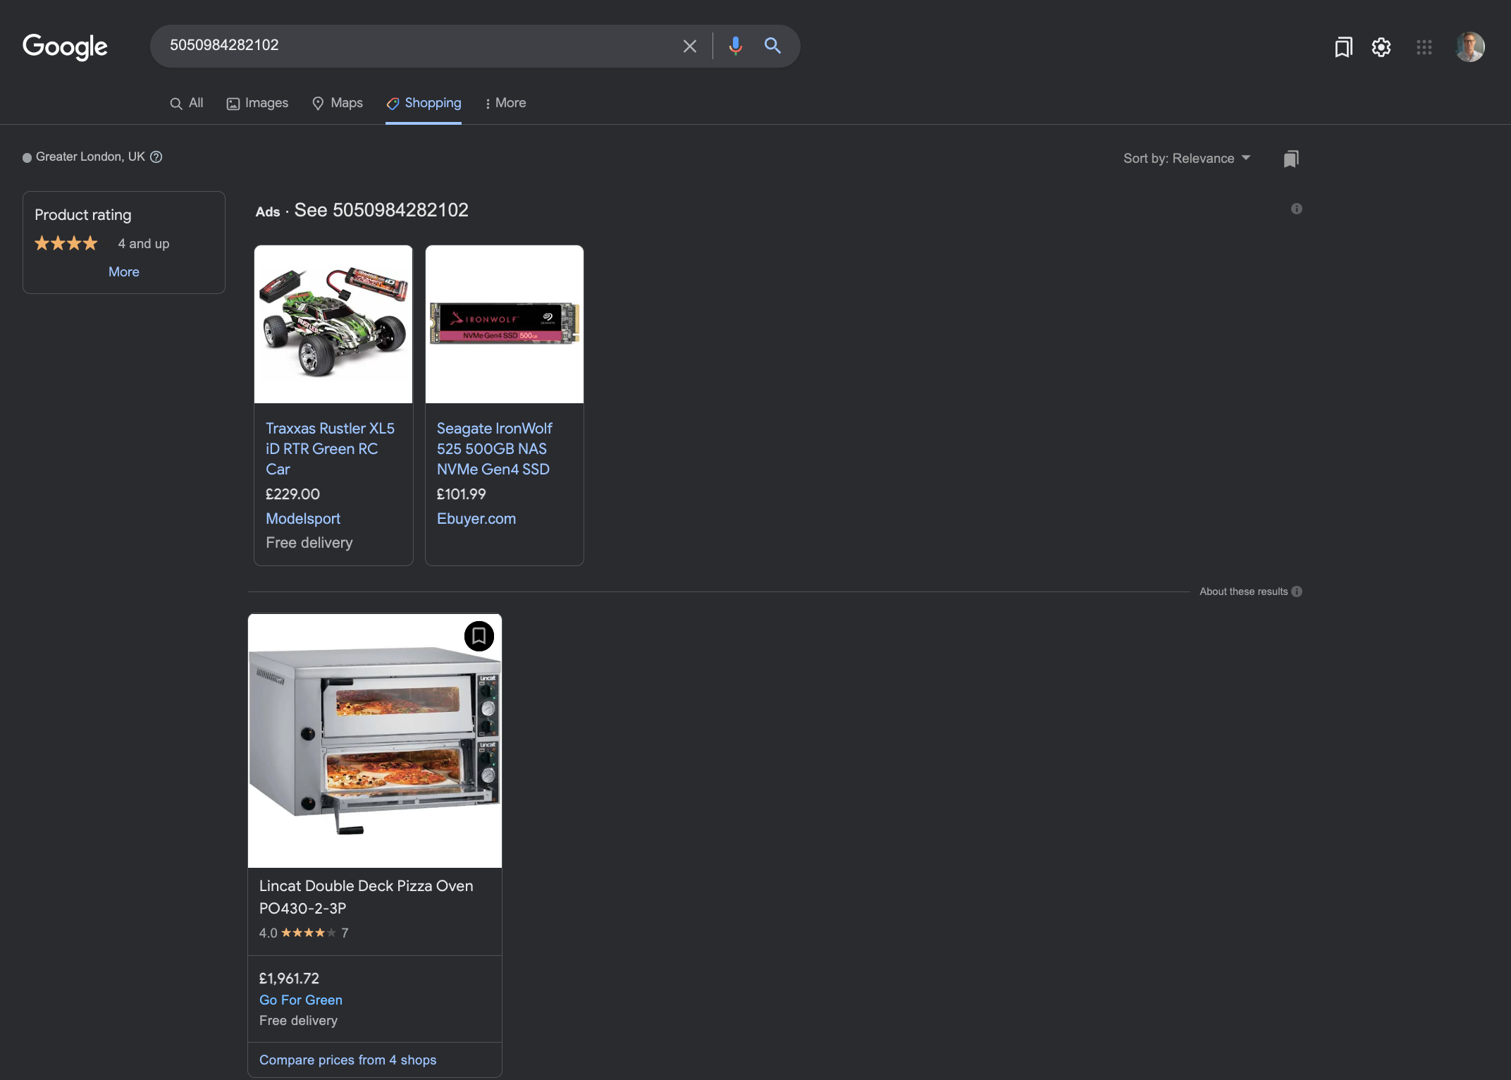This screenshot has height=1080, width=1511.
Task: Open the Seagate IronWolf SSD image
Action: pyautogui.click(x=505, y=324)
